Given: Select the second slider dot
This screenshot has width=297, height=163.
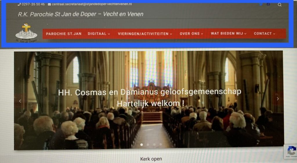Looking at the screenshot, I should 148,145.
